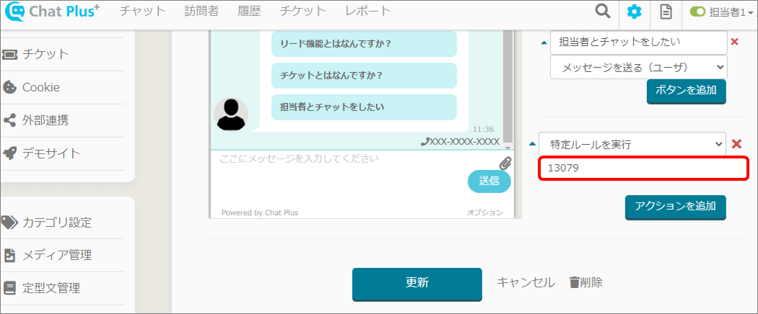Open the 特定ルールを実行 action dropdown
Screen dimensions: 758x314
pyautogui.click(x=632, y=144)
